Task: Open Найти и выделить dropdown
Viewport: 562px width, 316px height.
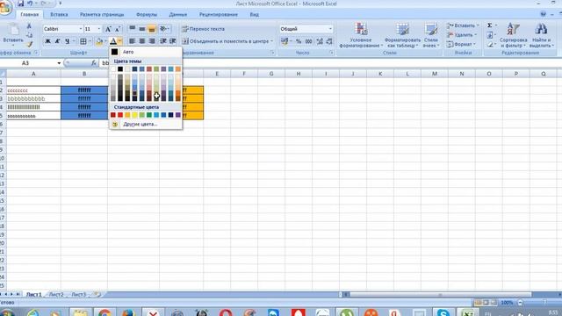Action: point(541,35)
